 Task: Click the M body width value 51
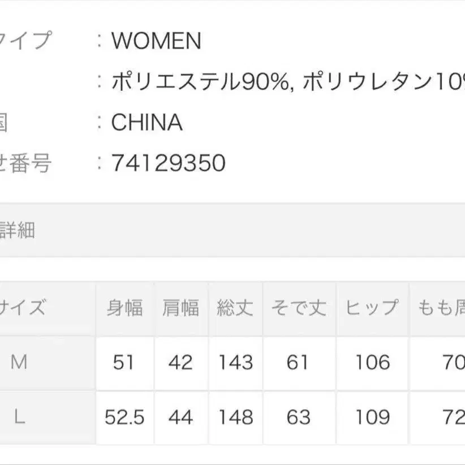[x=124, y=362]
